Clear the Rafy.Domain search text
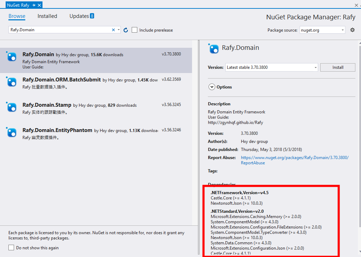The height and width of the screenshot is (257, 361). [113, 30]
